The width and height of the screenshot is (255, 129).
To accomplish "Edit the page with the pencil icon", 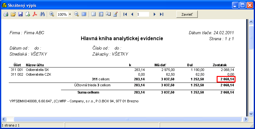I will [x=115, y=14].
